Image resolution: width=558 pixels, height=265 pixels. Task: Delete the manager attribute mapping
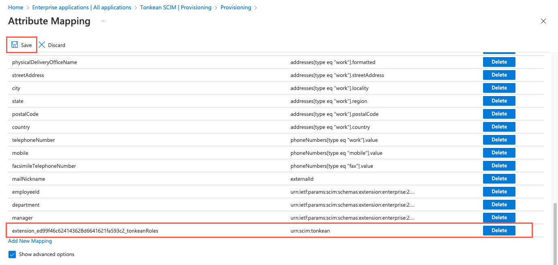[x=499, y=217]
